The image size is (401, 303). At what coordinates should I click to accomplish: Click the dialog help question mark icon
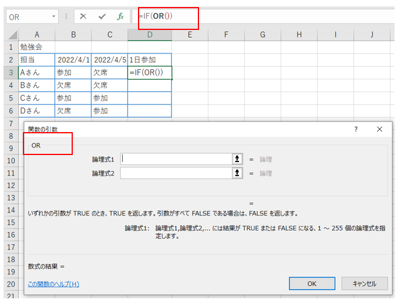coord(356,129)
